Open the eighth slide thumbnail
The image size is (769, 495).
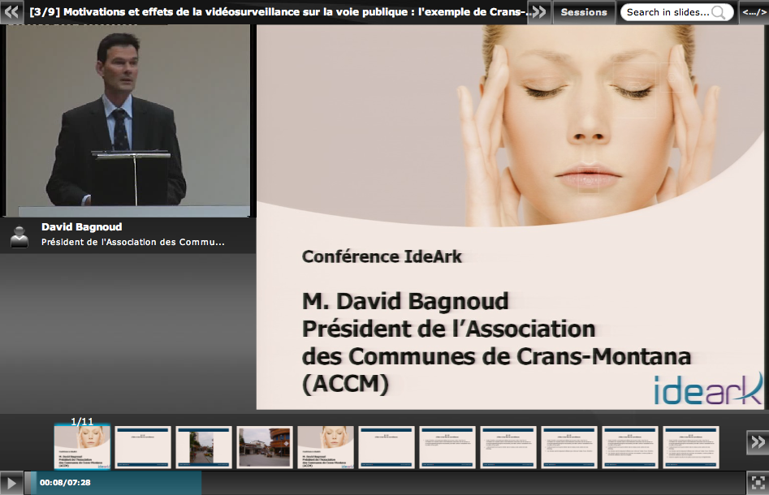[508, 447]
